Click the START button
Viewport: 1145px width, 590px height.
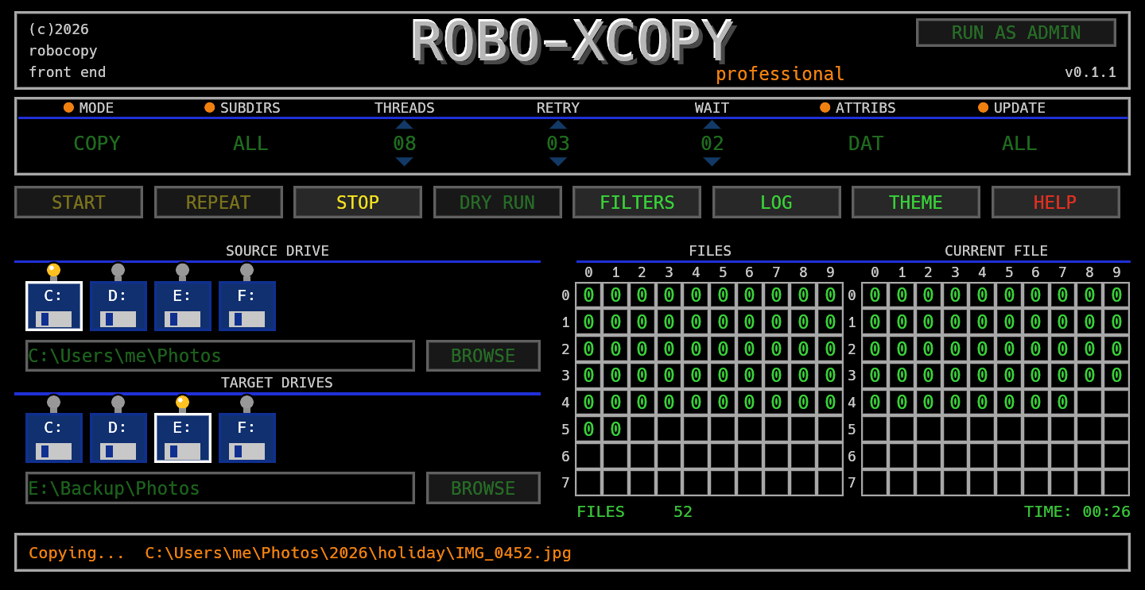coord(79,202)
